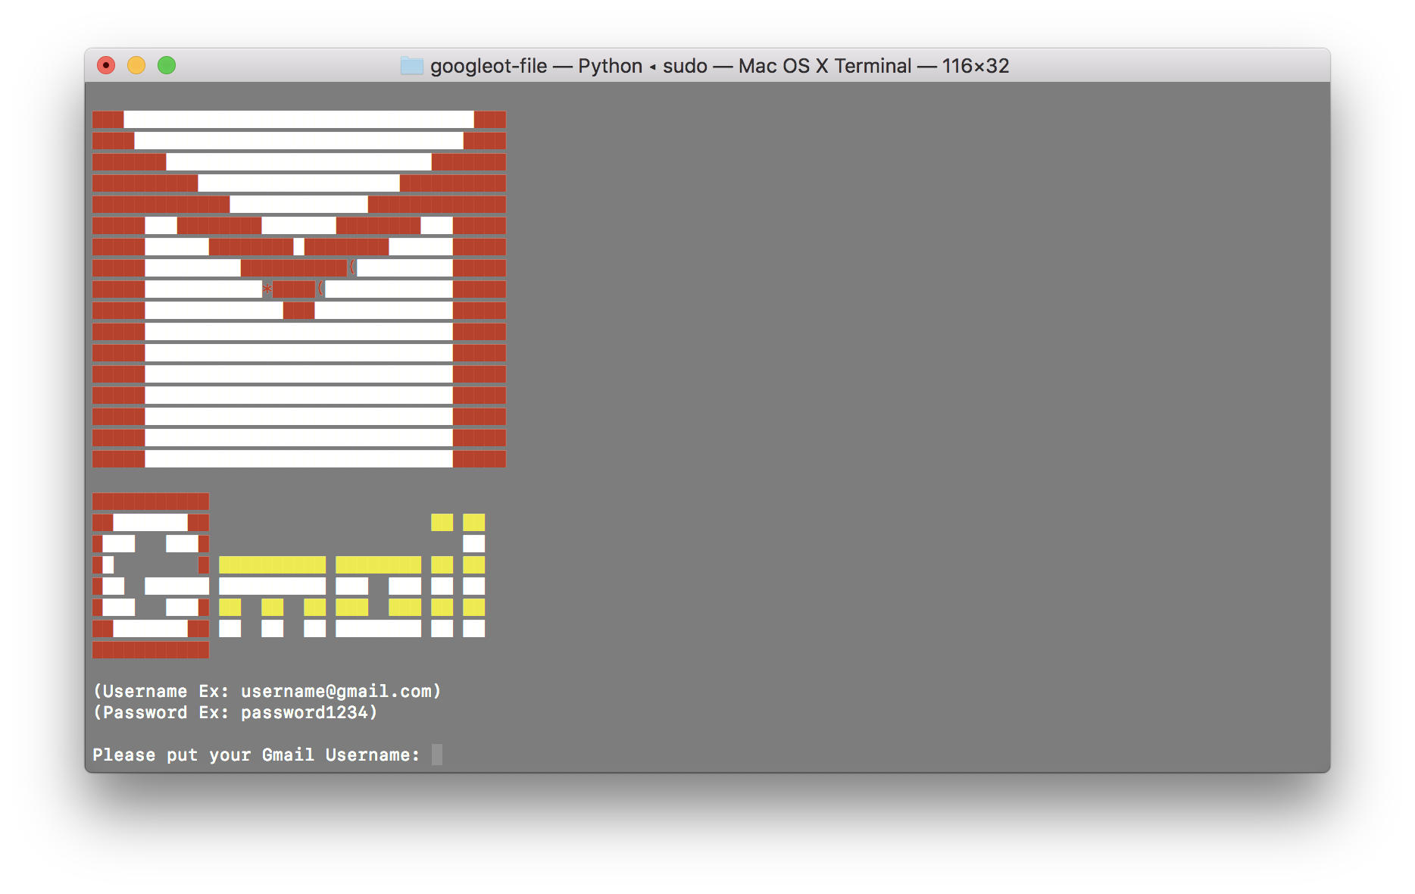
Task: Click the 'Please put your Gmail Username:' prompt
Action: tap(256, 755)
